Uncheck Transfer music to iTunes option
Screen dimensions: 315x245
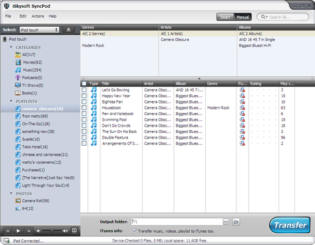click(x=134, y=231)
